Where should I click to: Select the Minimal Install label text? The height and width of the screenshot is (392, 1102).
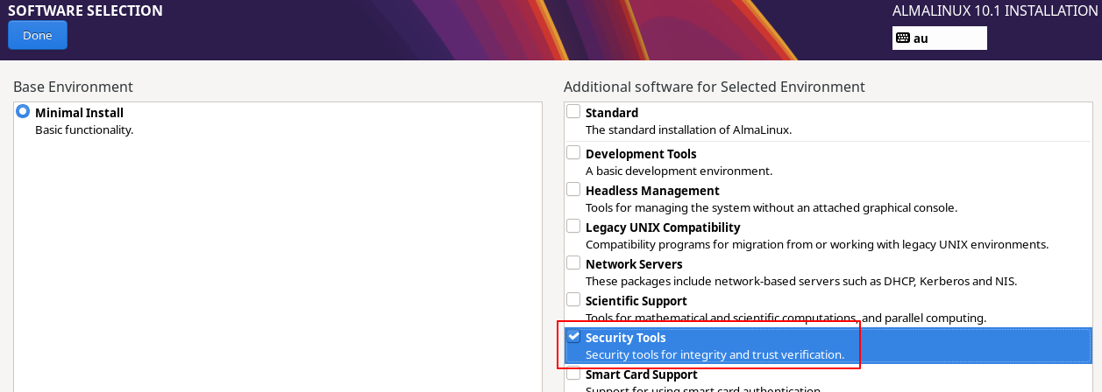pos(79,113)
